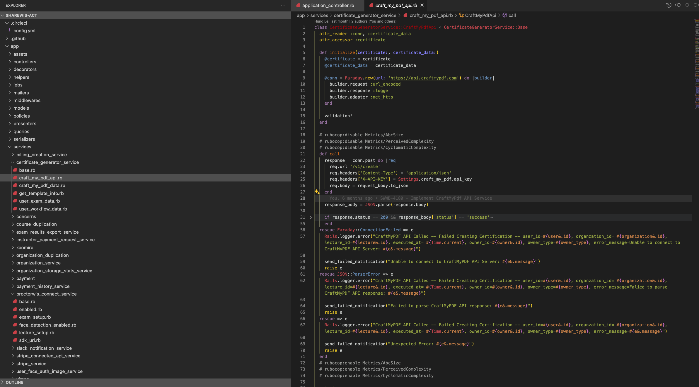Open exam_setup.rb file
This screenshot has height=387, width=699.
coord(146,317)
